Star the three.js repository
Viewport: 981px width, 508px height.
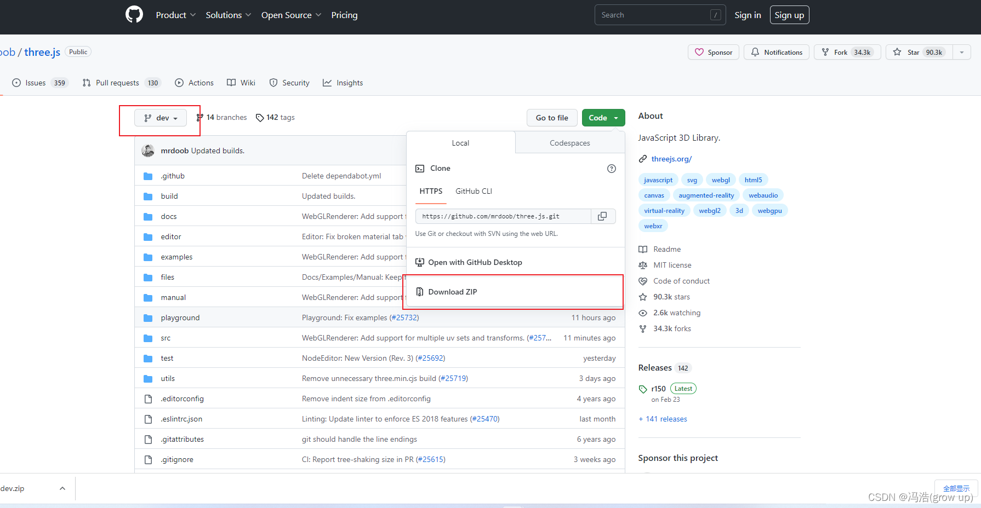point(920,52)
